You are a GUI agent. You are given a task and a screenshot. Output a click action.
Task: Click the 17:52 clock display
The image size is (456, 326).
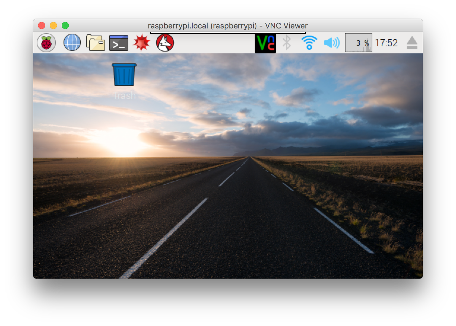pos(387,42)
